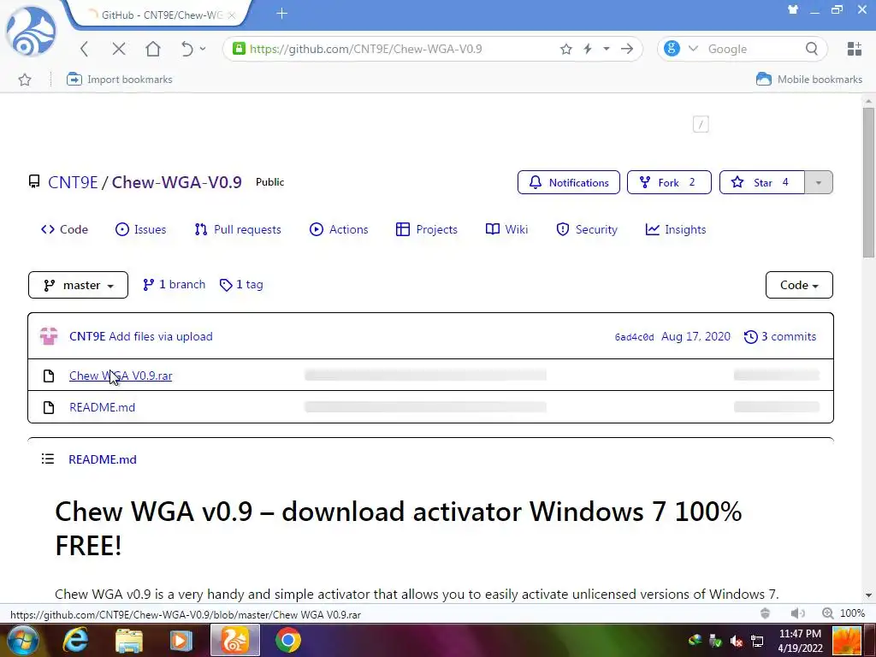Screen dimensions: 876x657
Task: Click the README.md header link
Action: tap(103, 459)
